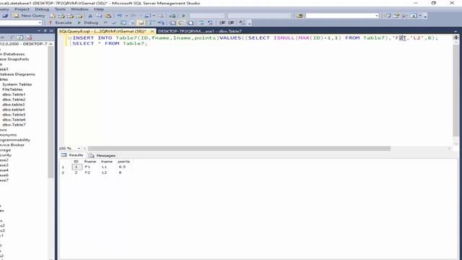Select result cell F2 in fname column

click(x=87, y=173)
